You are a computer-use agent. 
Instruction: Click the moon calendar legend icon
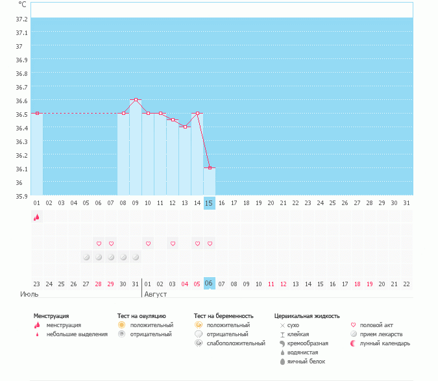tap(353, 343)
